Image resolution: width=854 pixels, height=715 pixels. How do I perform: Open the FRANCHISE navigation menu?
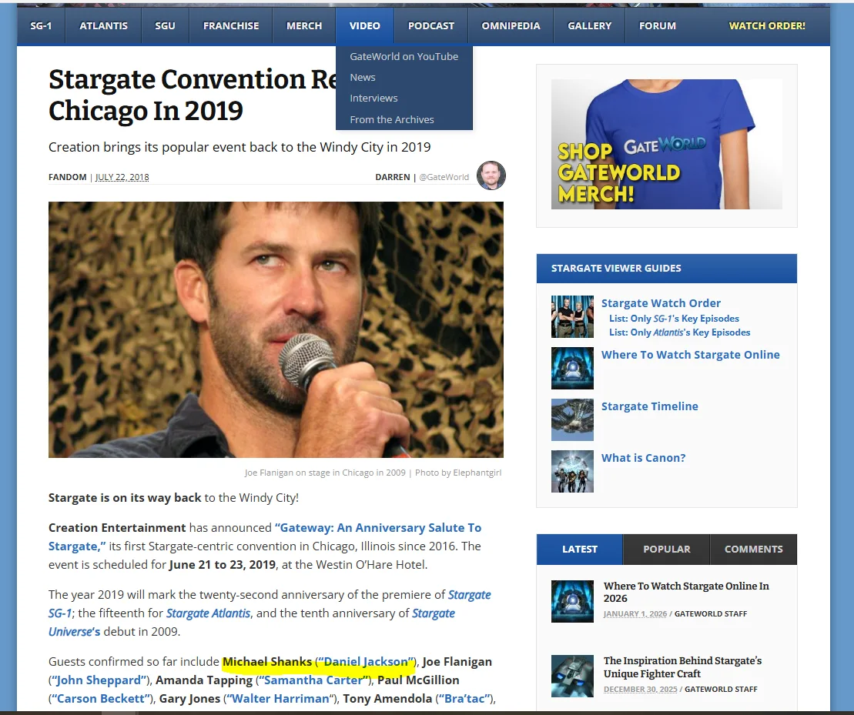click(x=231, y=25)
